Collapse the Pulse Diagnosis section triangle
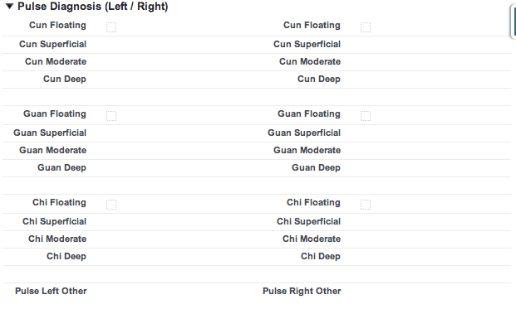The width and height of the screenshot is (516, 309). pos(9,7)
